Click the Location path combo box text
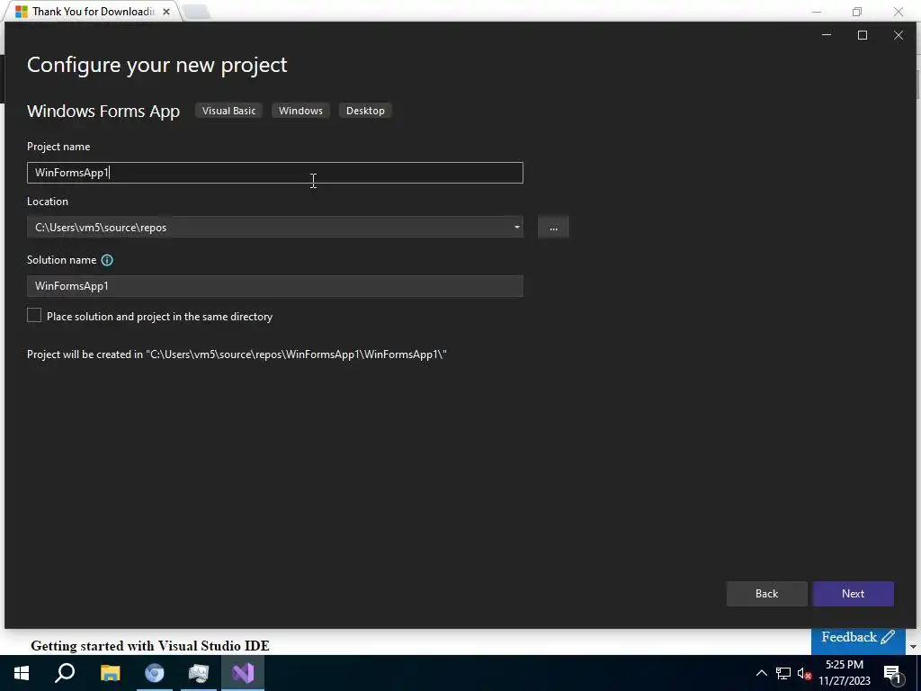 coord(101,228)
